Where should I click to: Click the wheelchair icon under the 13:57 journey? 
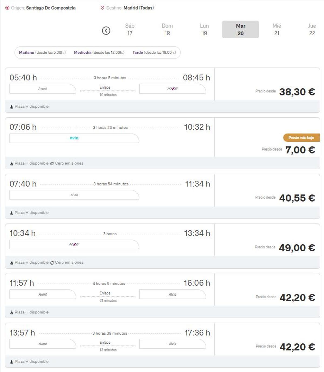(x=11, y=361)
